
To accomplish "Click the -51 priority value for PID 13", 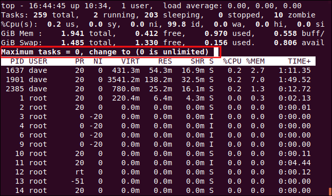I will tap(77, 181).
